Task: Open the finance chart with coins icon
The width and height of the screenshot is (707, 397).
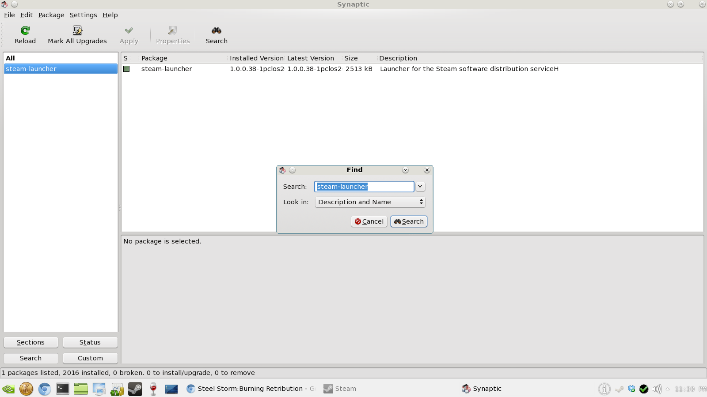Action: 117,389
